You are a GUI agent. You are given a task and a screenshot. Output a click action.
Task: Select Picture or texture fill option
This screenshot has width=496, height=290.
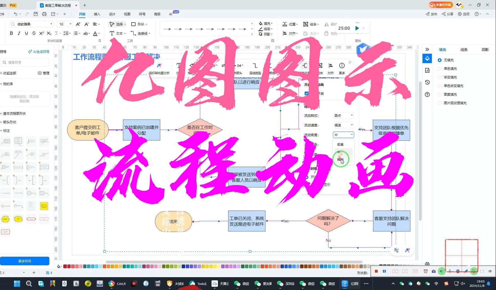click(x=440, y=103)
